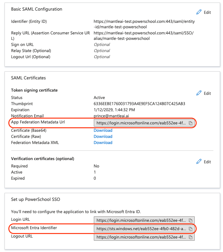
Task: Select the App Federation Metadata Url field
Action: (140, 123)
